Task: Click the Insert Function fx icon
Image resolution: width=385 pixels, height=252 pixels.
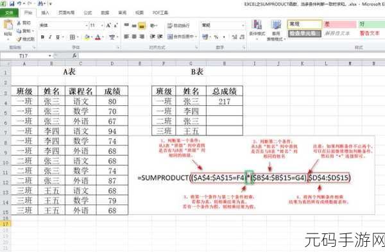Action: pos(74,56)
